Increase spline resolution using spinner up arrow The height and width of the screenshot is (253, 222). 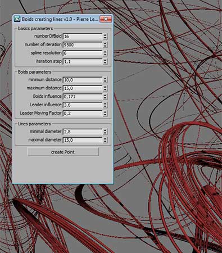(x=105, y=52)
